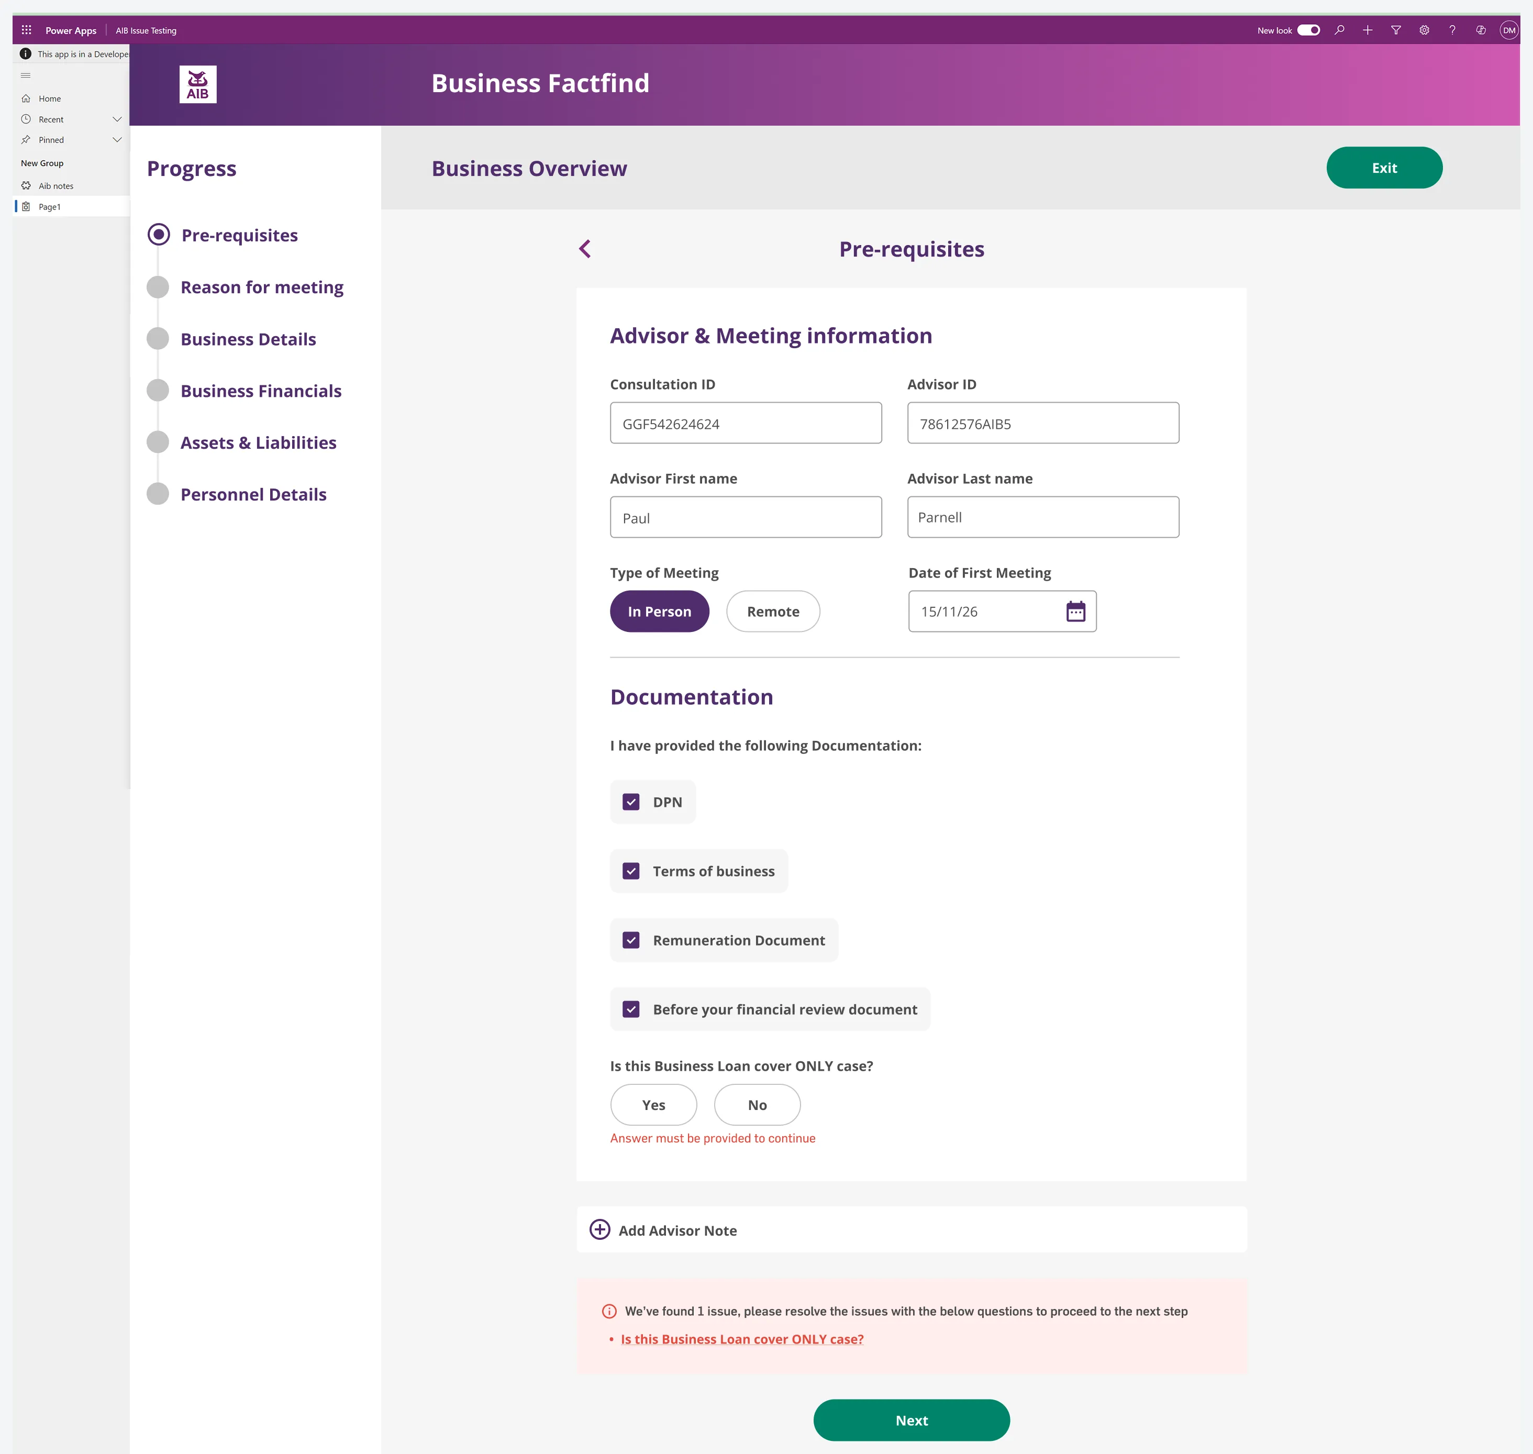Click the developer environment info icon
Image resolution: width=1533 pixels, height=1454 pixels.
(26, 54)
